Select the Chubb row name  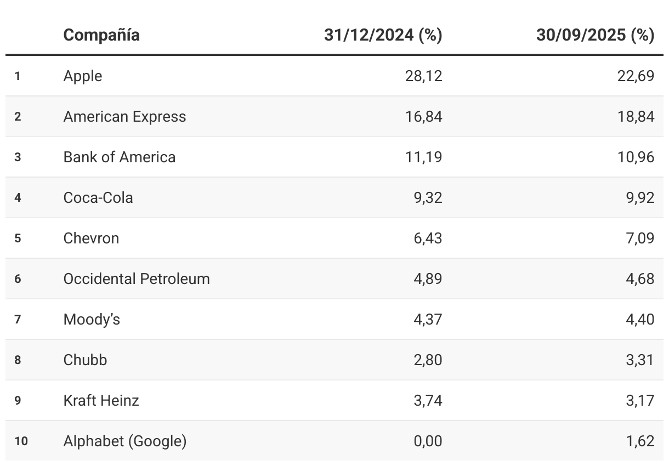click(85, 360)
